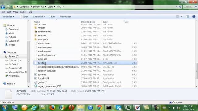Screen dimensions: 198x111
Task: Open the Help menu
Action: (x=30, y=12)
